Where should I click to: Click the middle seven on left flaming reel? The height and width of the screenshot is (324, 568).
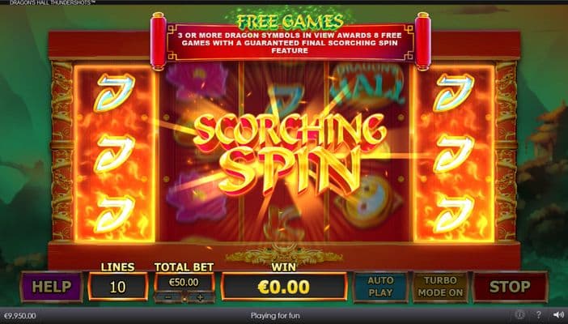[x=114, y=153]
